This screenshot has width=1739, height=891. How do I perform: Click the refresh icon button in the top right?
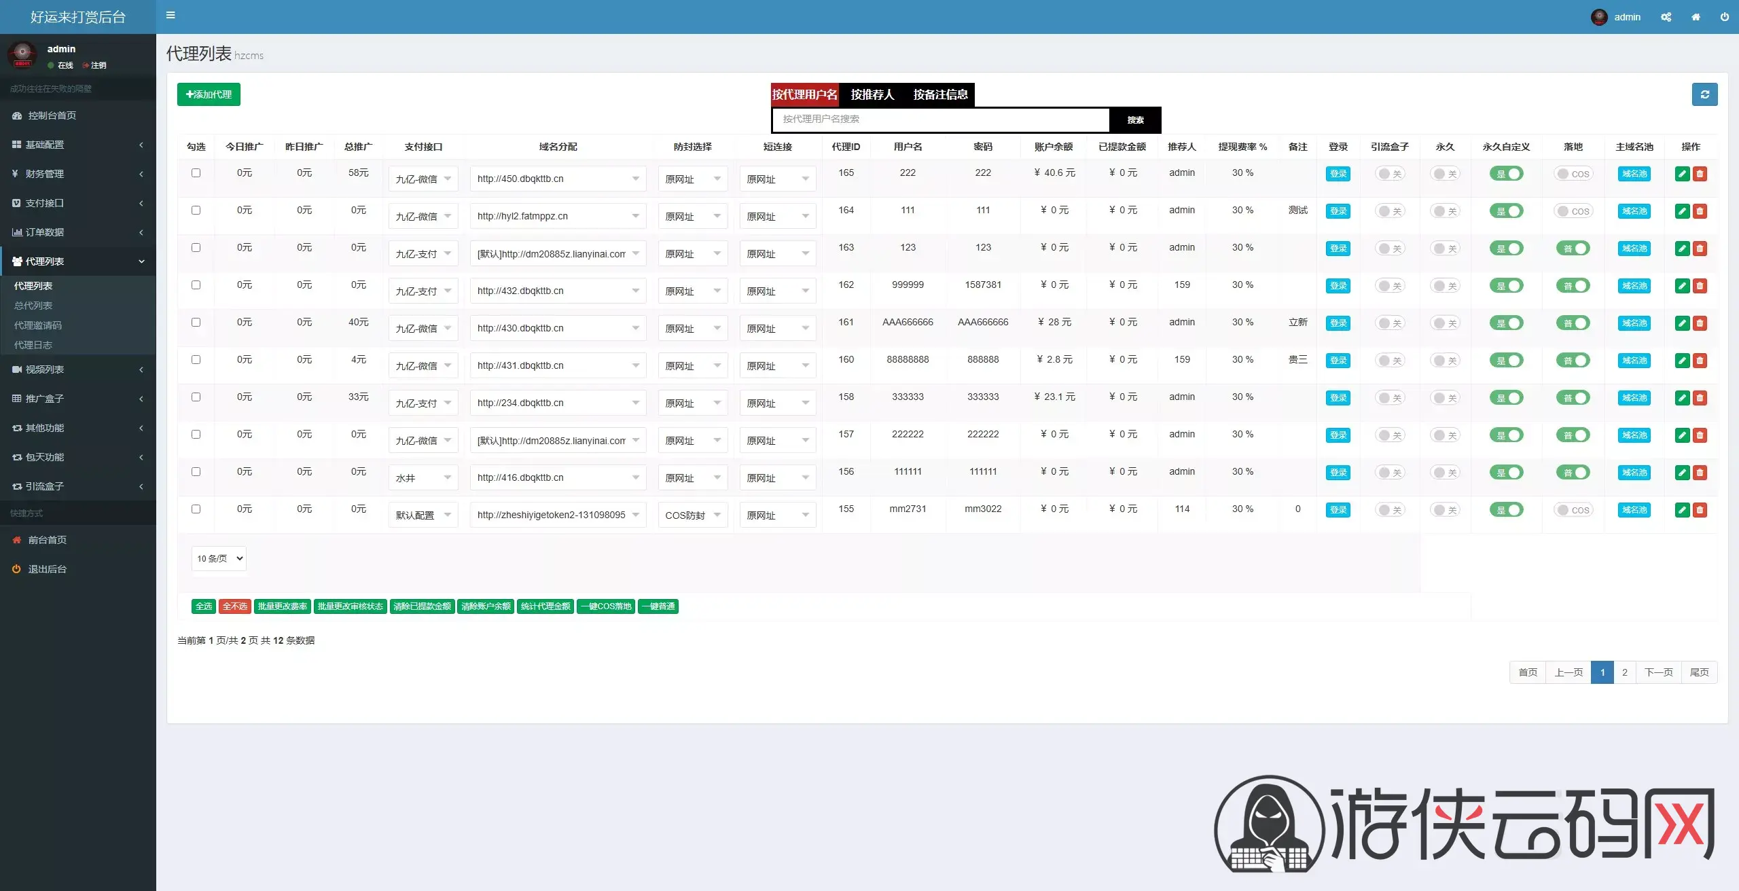[x=1704, y=94]
